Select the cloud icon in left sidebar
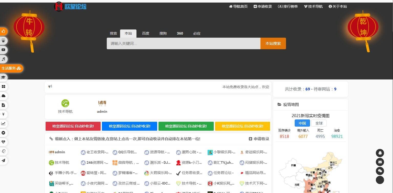This screenshot has height=193, width=393. coord(4,96)
